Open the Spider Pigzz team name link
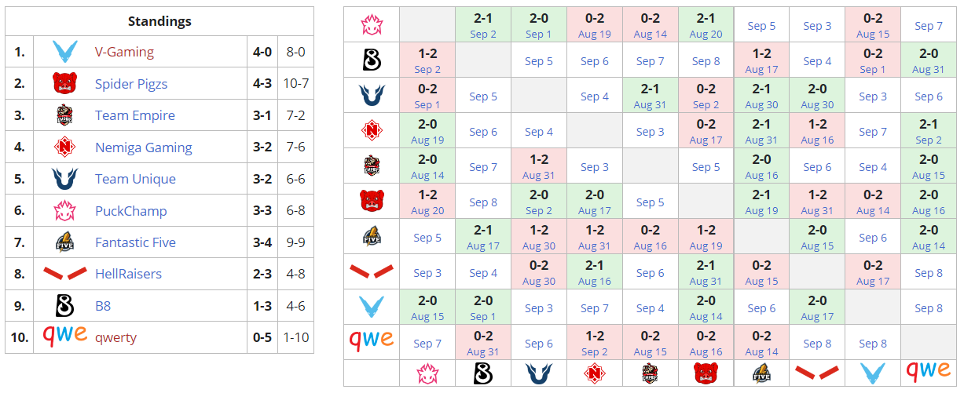 (131, 84)
